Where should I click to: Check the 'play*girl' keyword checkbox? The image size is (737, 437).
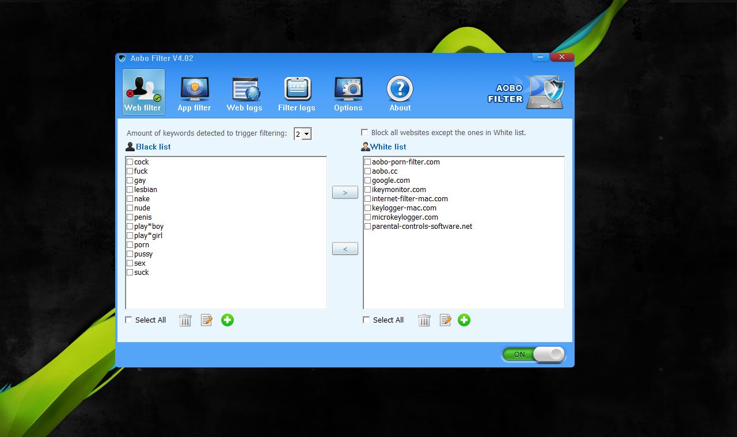(x=130, y=236)
